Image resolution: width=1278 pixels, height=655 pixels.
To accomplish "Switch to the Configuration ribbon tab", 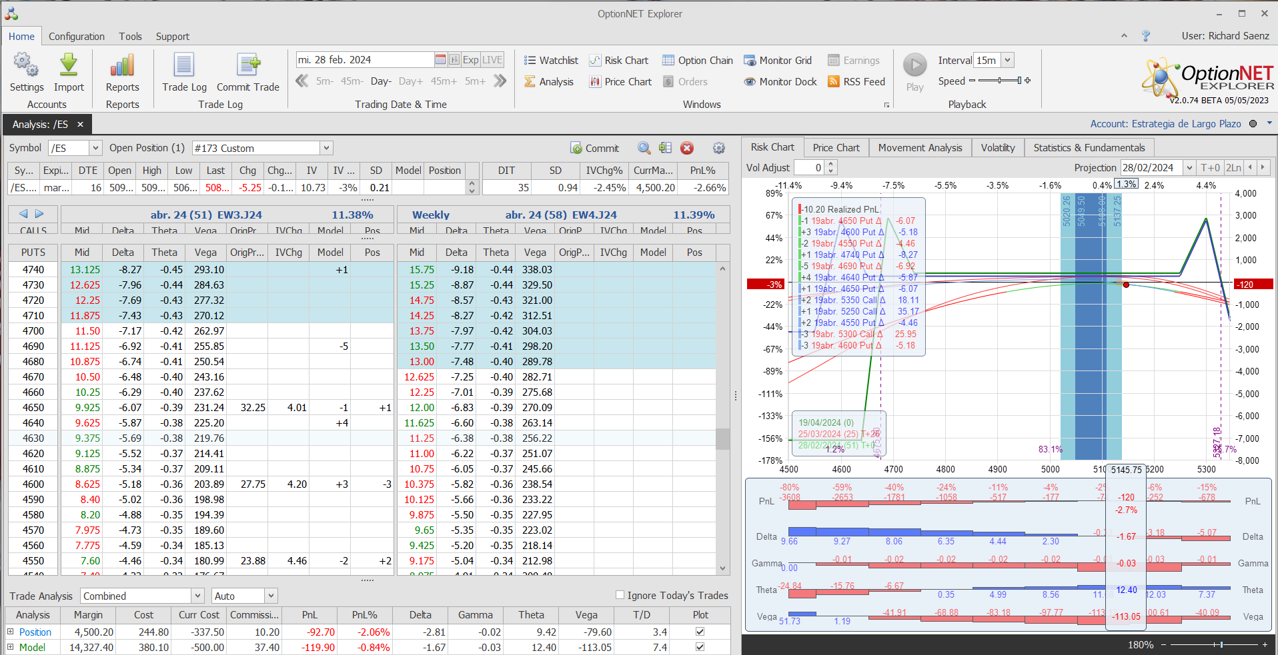I will coord(77,37).
